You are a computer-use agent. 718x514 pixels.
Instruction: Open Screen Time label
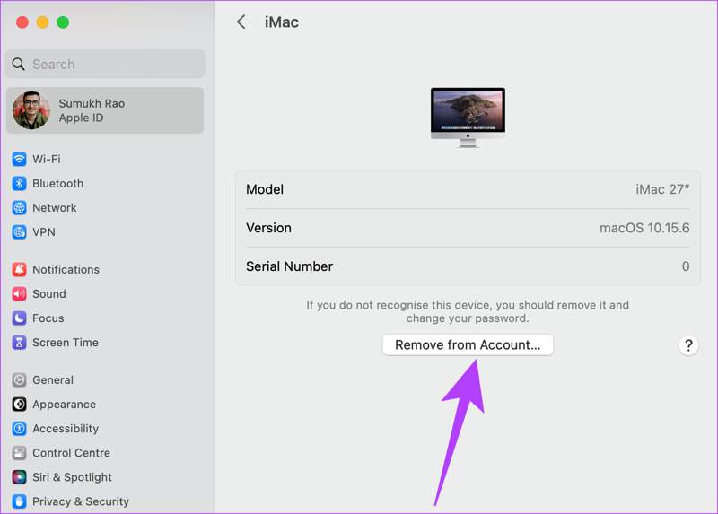(x=65, y=342)
